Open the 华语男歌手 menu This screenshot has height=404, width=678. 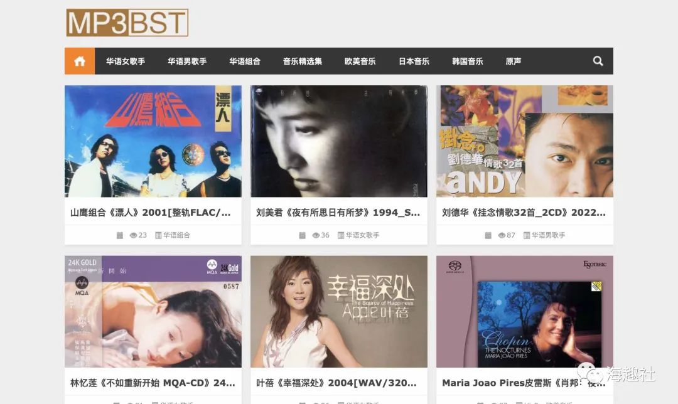coord(187,61)
